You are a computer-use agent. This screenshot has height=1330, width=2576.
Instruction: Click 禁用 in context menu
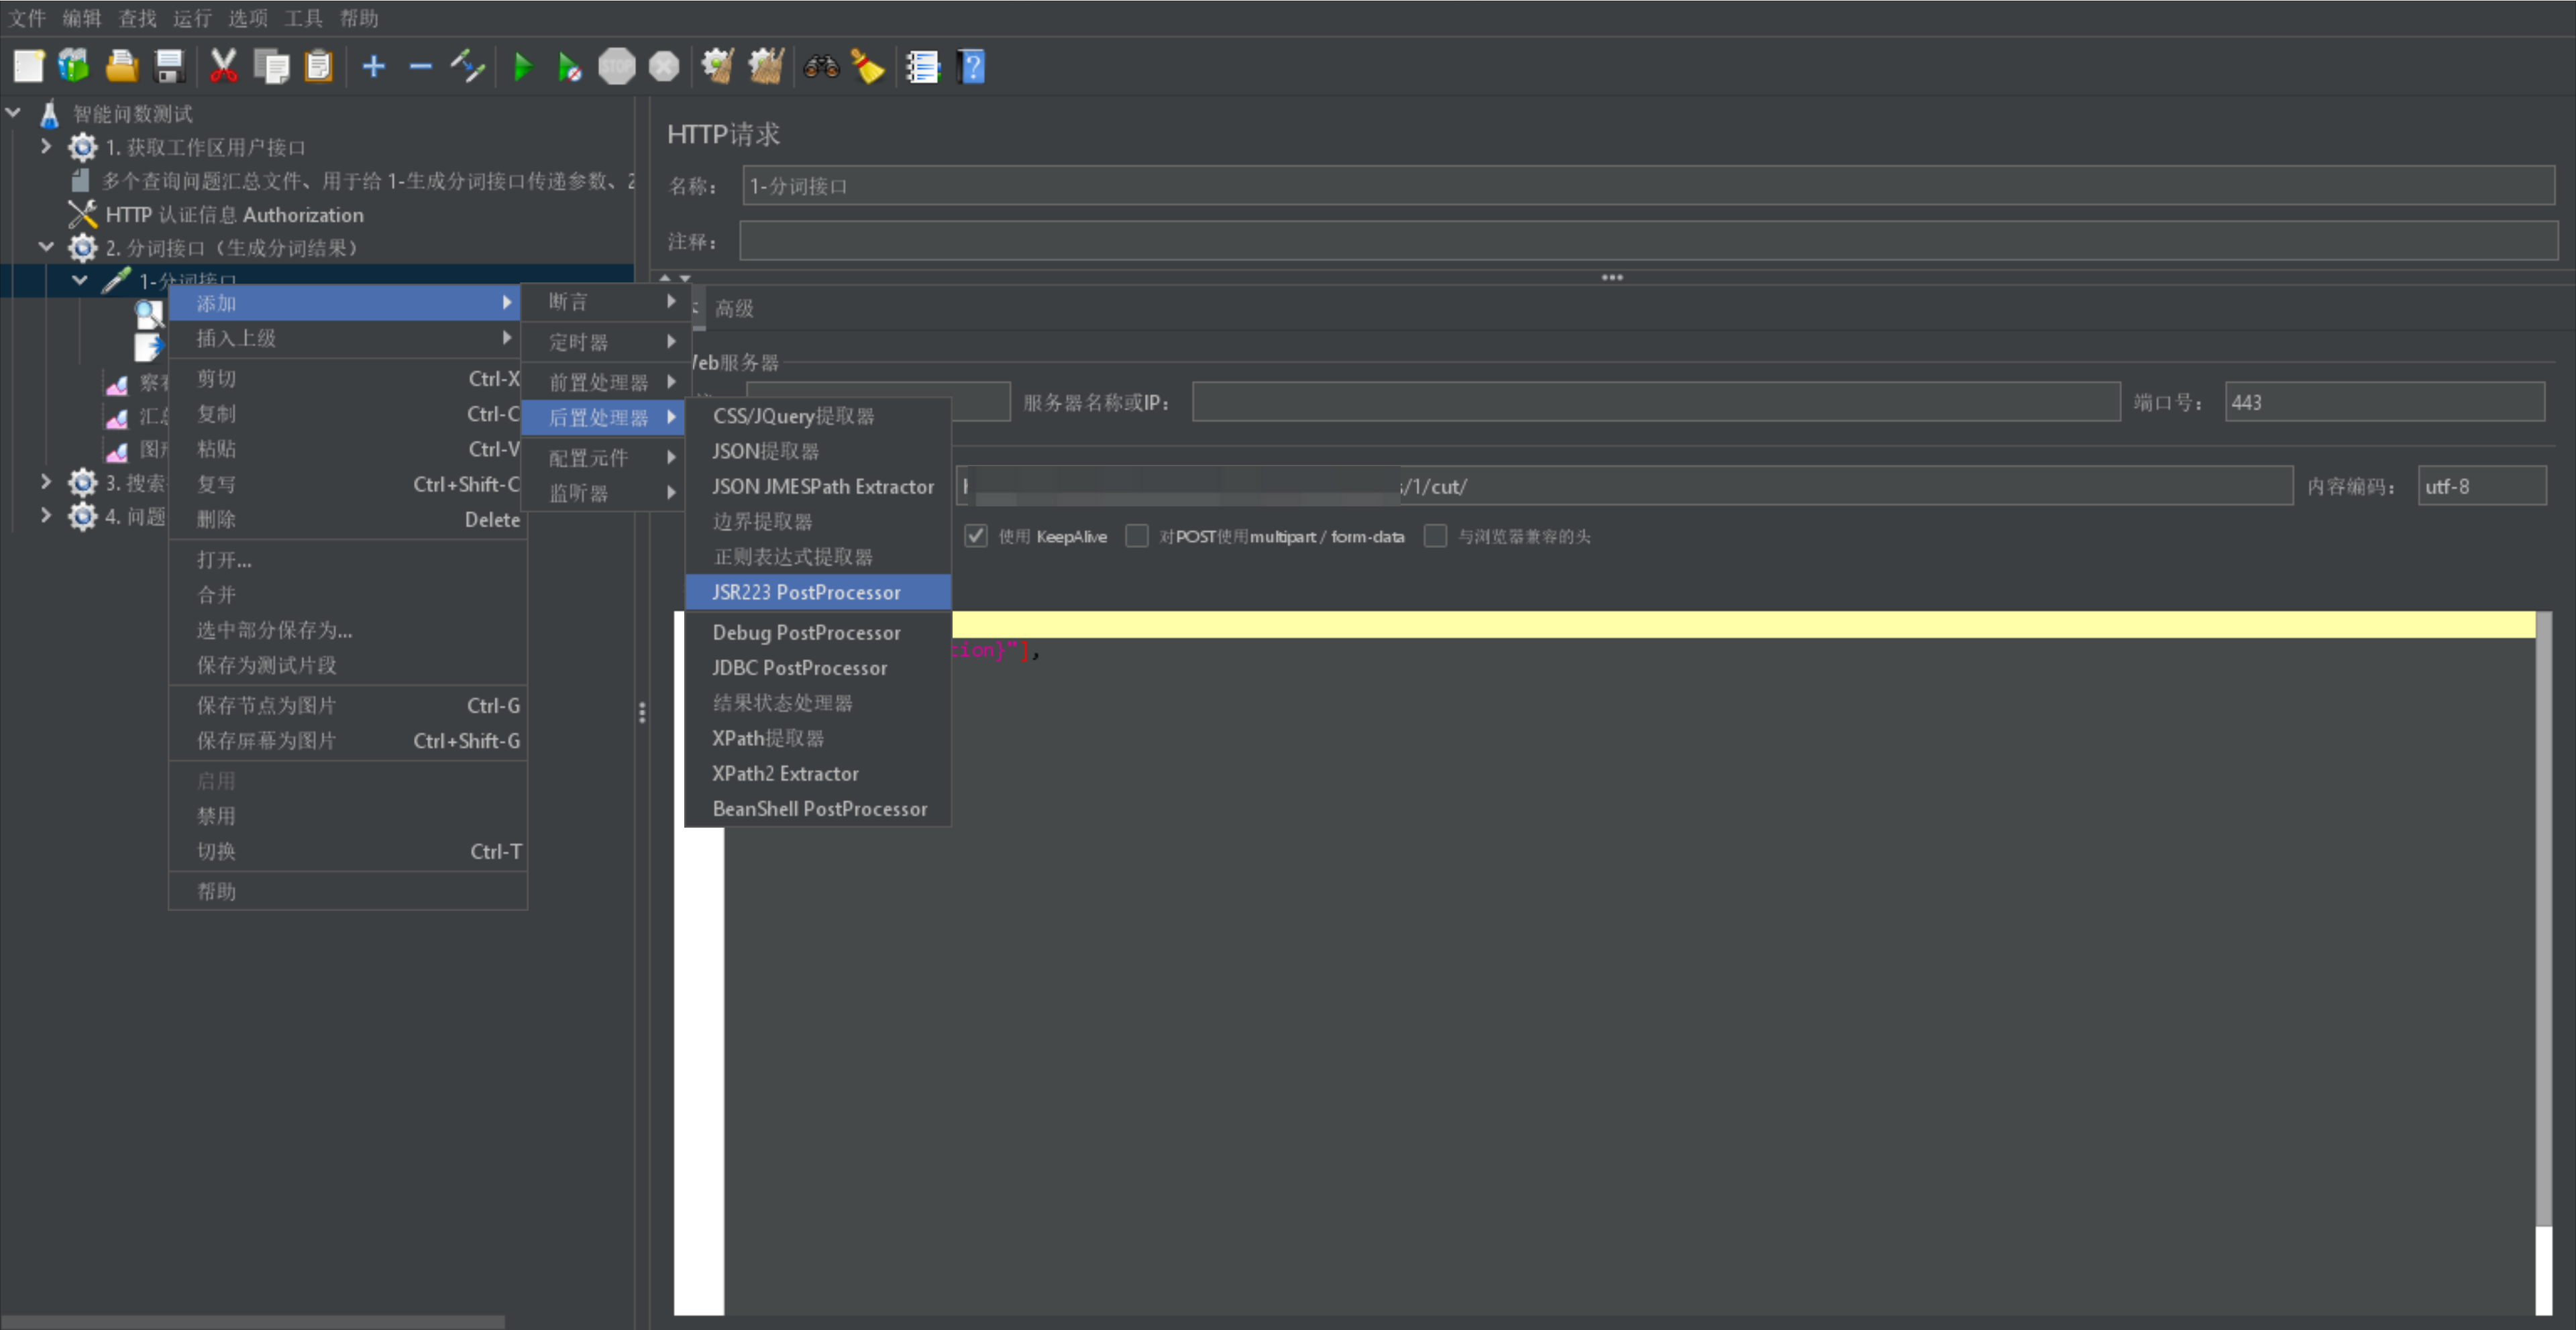click(347, 816)
